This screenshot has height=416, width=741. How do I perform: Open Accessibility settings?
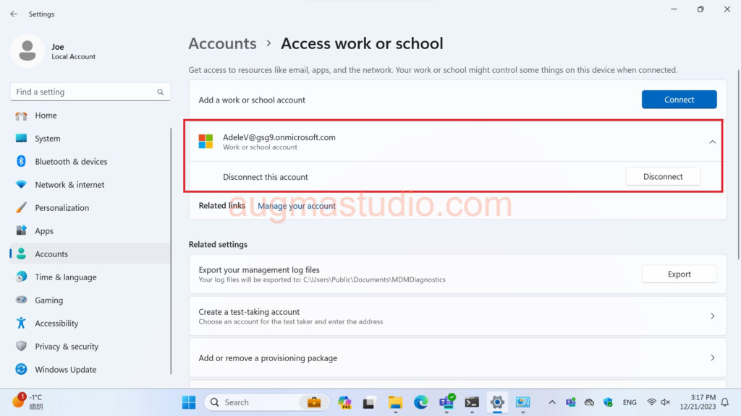point(56,324)
